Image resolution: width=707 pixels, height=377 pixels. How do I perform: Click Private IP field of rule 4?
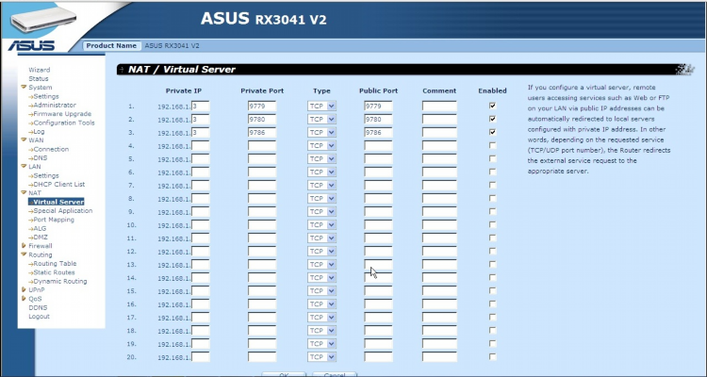click(201, 146)
